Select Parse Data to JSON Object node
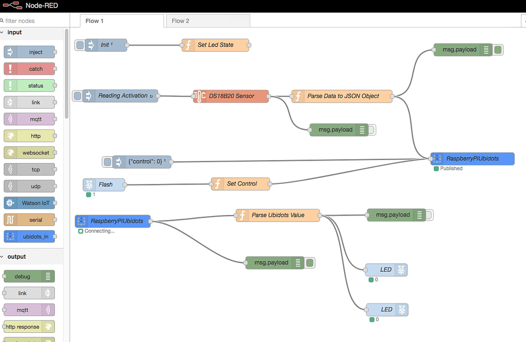 [342, 96]
